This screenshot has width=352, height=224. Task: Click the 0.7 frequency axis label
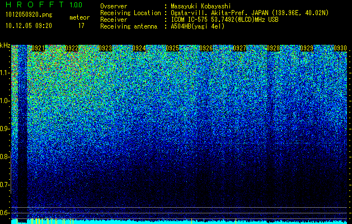pos(5,185)
